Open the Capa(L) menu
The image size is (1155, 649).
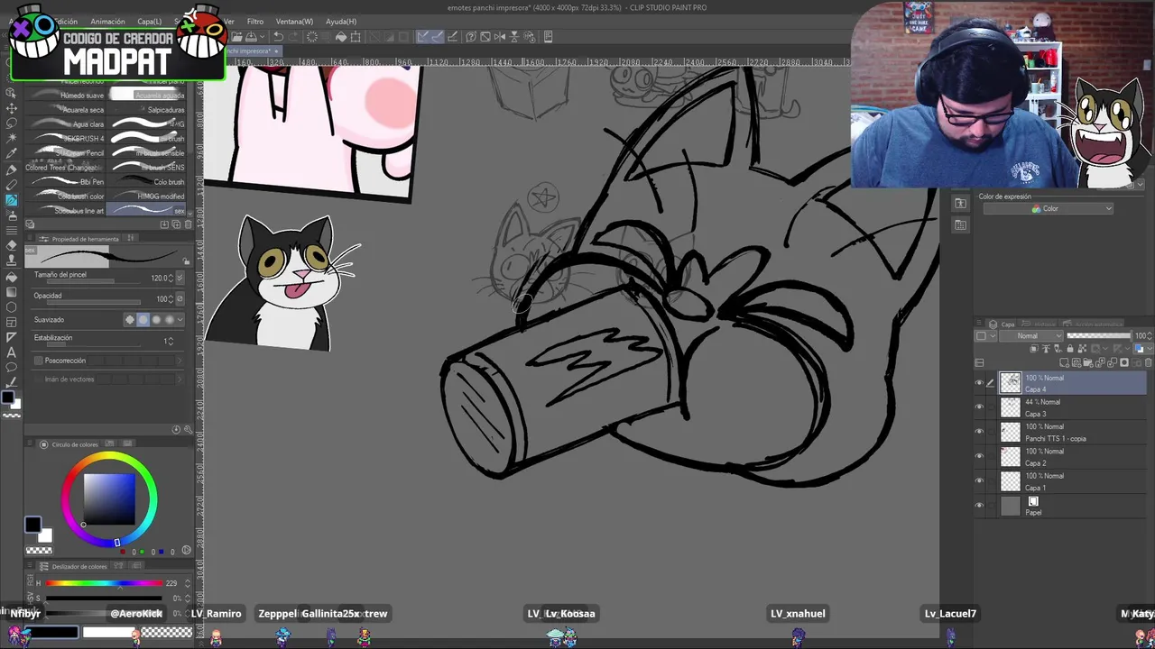point(150,22)
